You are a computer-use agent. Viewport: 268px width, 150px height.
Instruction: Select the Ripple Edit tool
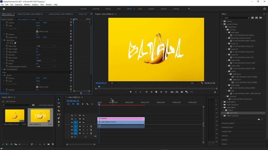59,107
